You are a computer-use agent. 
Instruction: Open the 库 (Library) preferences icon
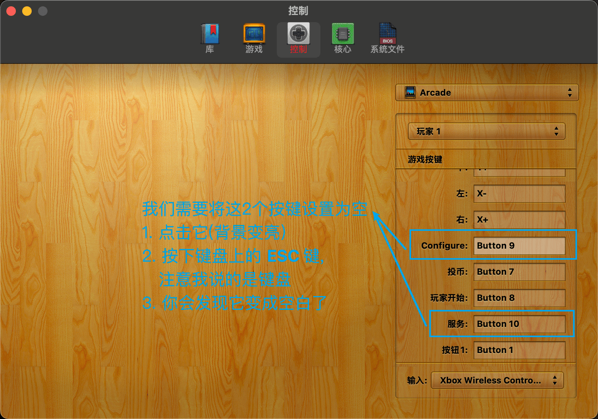[x=209, y=34]
